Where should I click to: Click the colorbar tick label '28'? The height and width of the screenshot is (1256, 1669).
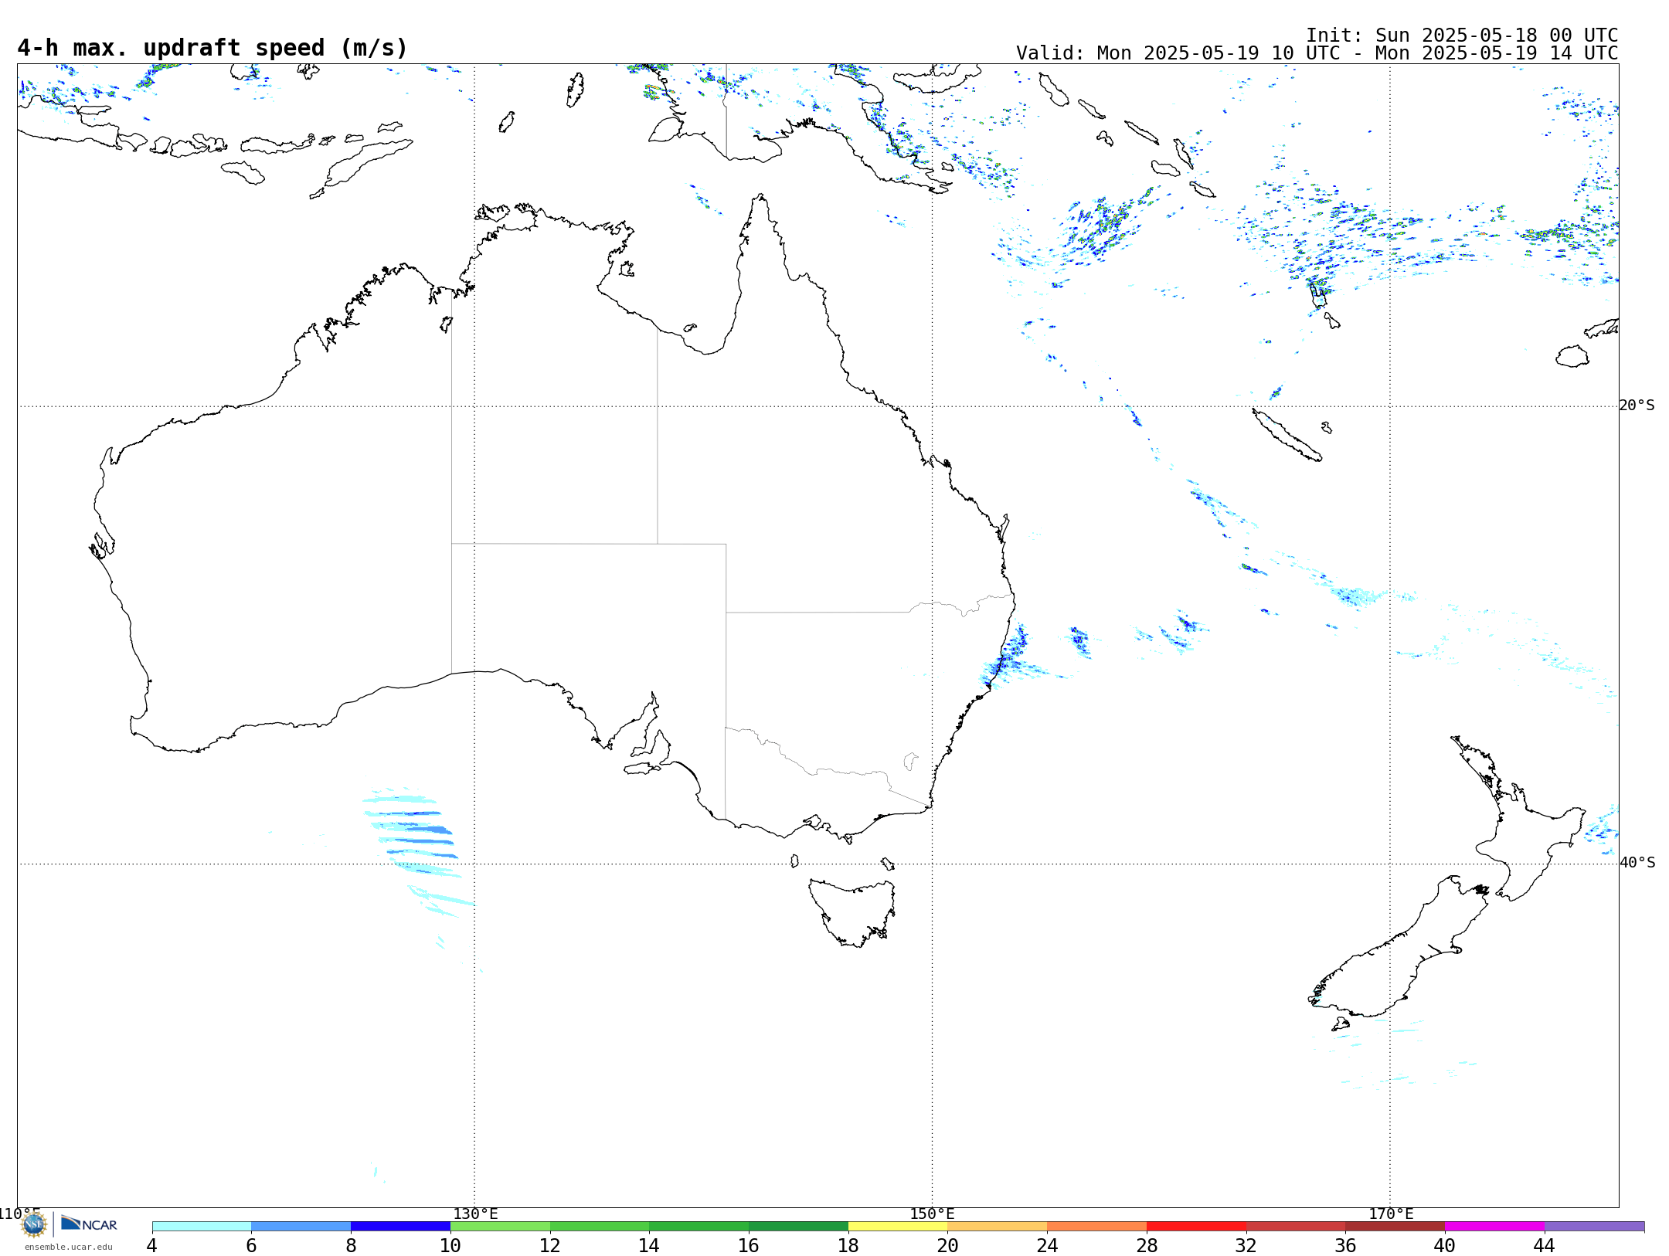1147,1246
